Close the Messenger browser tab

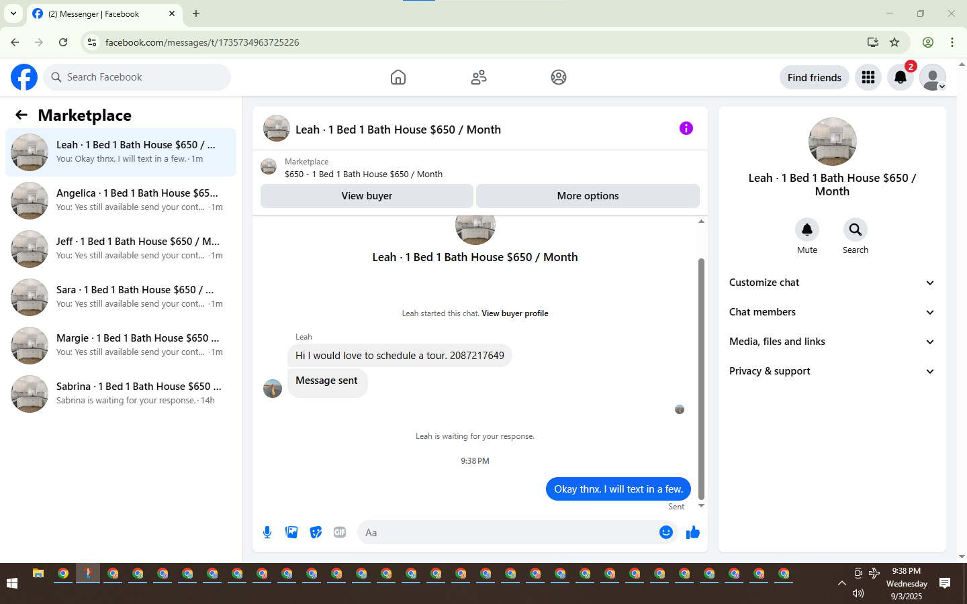[172, 13]
